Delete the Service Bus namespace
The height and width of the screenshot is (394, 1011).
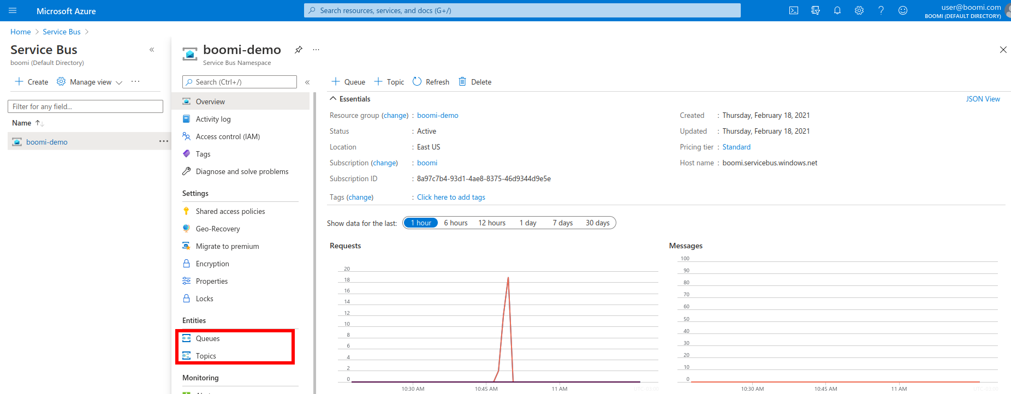pos(475,82)
